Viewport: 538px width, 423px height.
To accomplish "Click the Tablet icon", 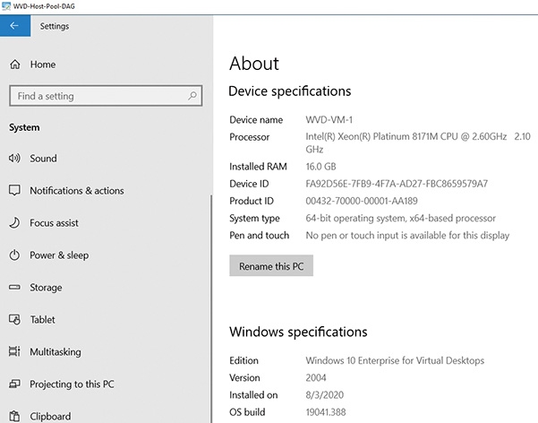I will coord(14,319).
